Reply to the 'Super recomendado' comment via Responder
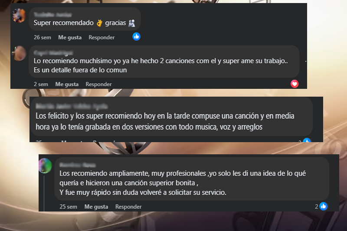Image resolution: width=347 pixels, height=231 pixels. click(101, 38)
